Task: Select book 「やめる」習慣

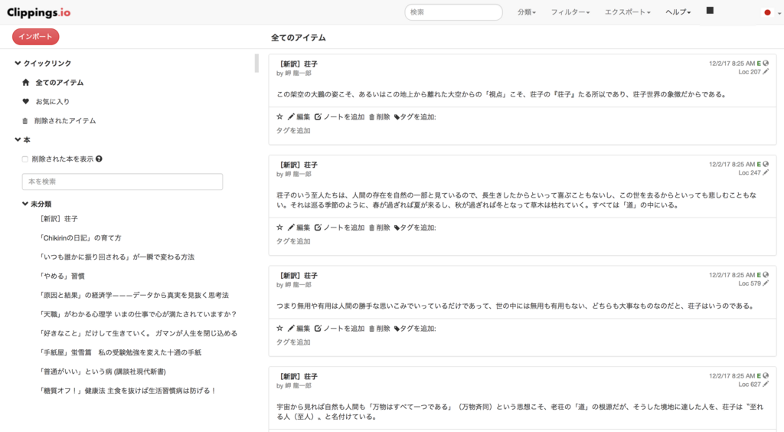Action: coord(62,276)
